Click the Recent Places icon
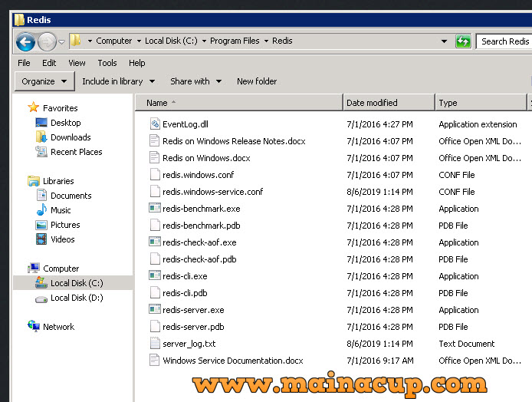 point(41,151)
